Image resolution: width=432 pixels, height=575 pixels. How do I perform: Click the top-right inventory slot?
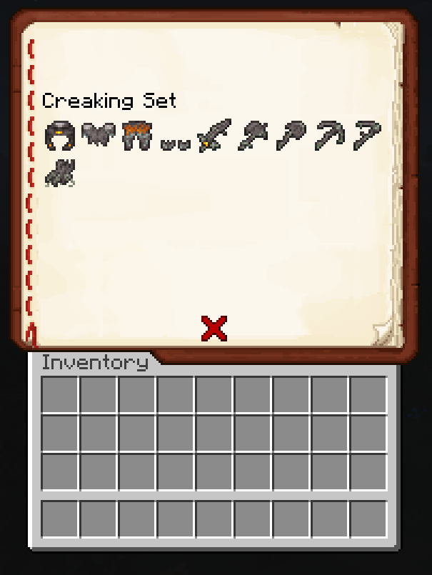point(368,394)
